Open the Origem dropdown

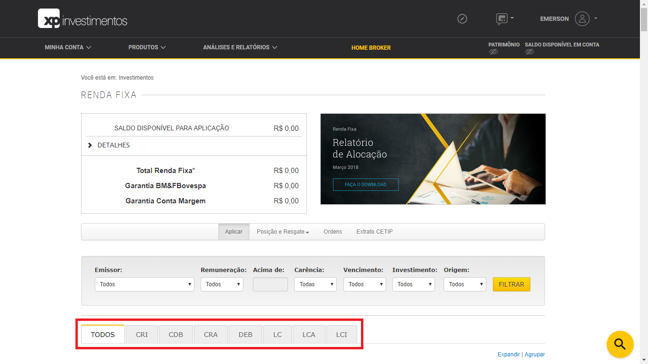(465, 284)
